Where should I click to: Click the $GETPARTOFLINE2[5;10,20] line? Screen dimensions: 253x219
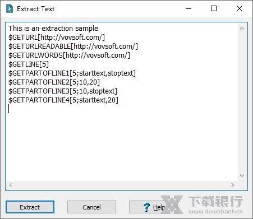pos(54,82)
